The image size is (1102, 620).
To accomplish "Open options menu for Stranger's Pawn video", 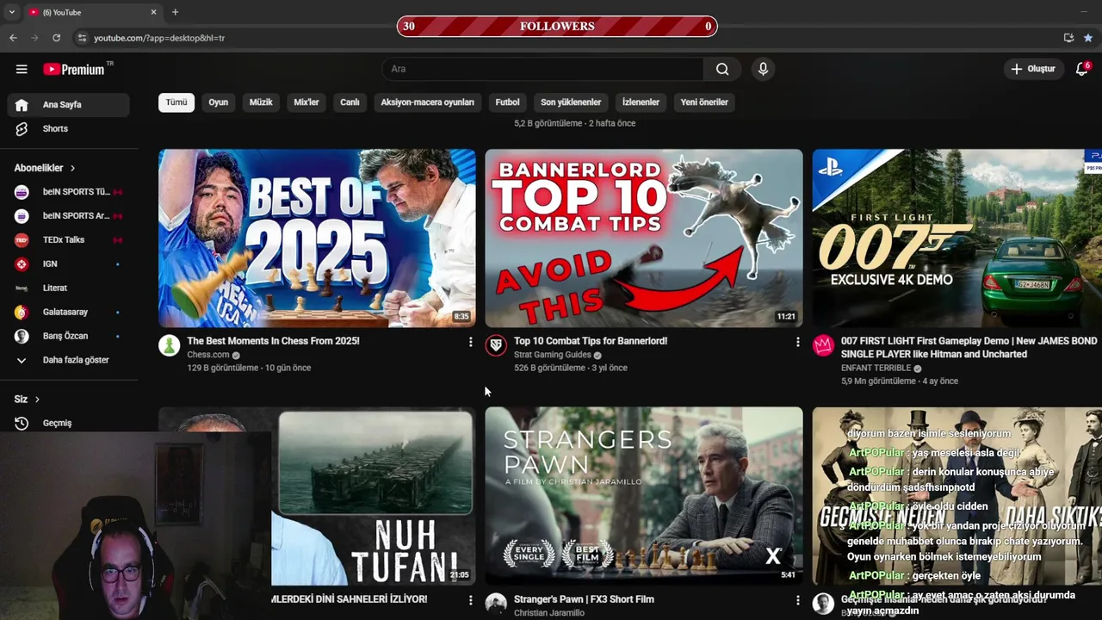I will (797, 600).
